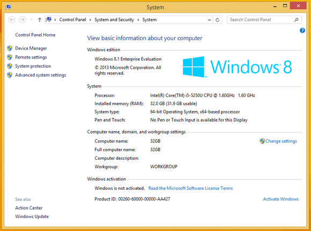
Task: Click the Windows 8 logo image
Action: click(x=237, y=67)
